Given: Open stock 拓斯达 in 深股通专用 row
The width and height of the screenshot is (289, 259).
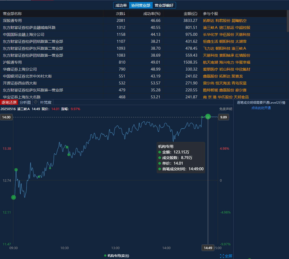Looking at the screenshot, I should (208, 21).
